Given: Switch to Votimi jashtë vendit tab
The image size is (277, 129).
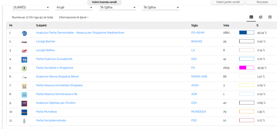Looking at the screenshot, I should tap(227, 2).
